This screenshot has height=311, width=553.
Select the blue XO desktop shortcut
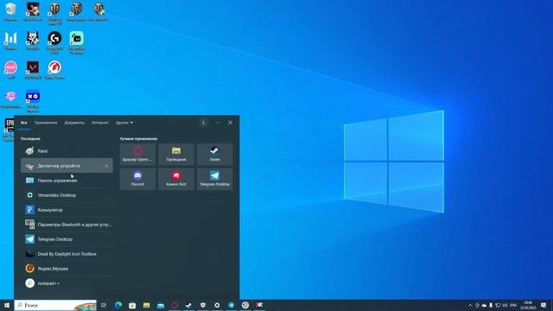pos(33,101)
